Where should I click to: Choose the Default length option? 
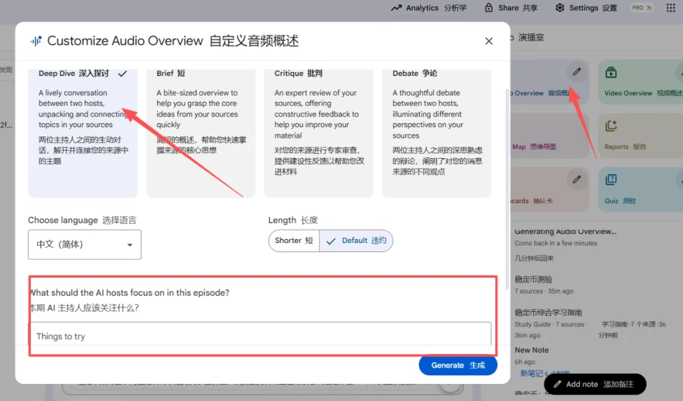(356, 240)
